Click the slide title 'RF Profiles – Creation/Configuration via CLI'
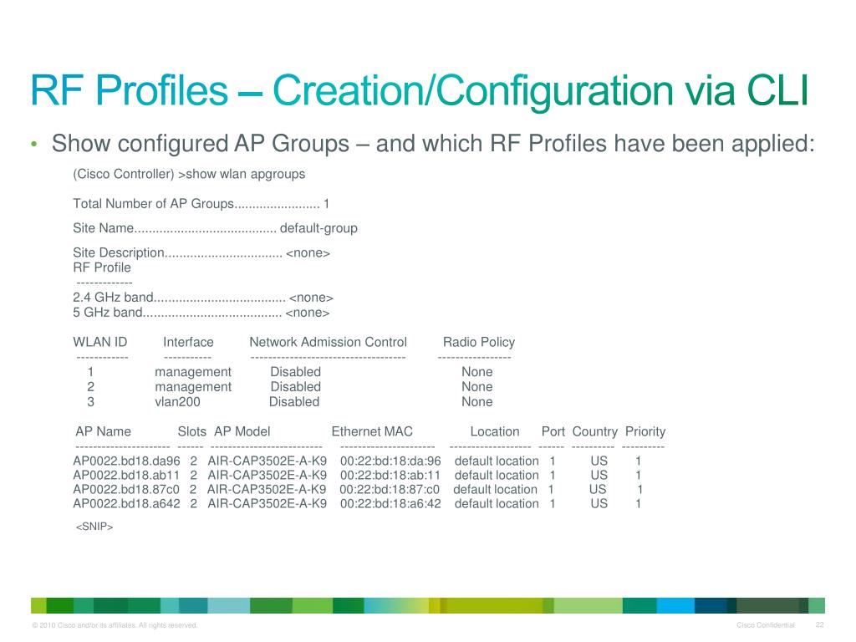Screen dimensions: 856x642 (x=420, y=91)
